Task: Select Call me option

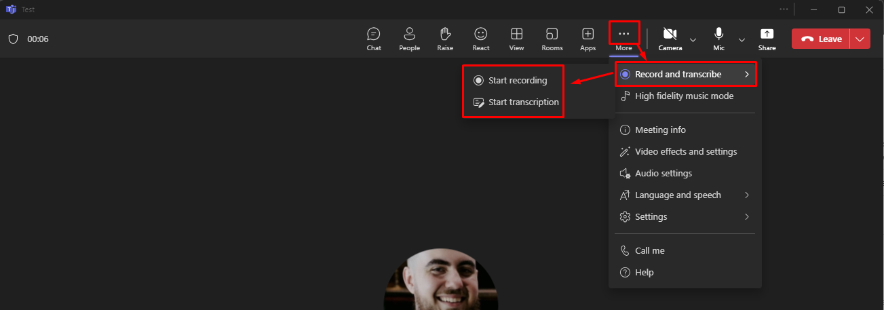Action: (x=685, y=250)
